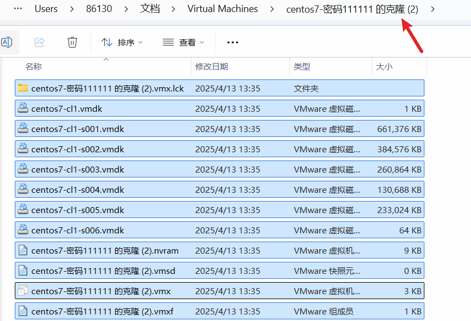Click the centos7-cl1-s001.vmdk disk icon
Screen dimensions: 471x321
point(23,128)
